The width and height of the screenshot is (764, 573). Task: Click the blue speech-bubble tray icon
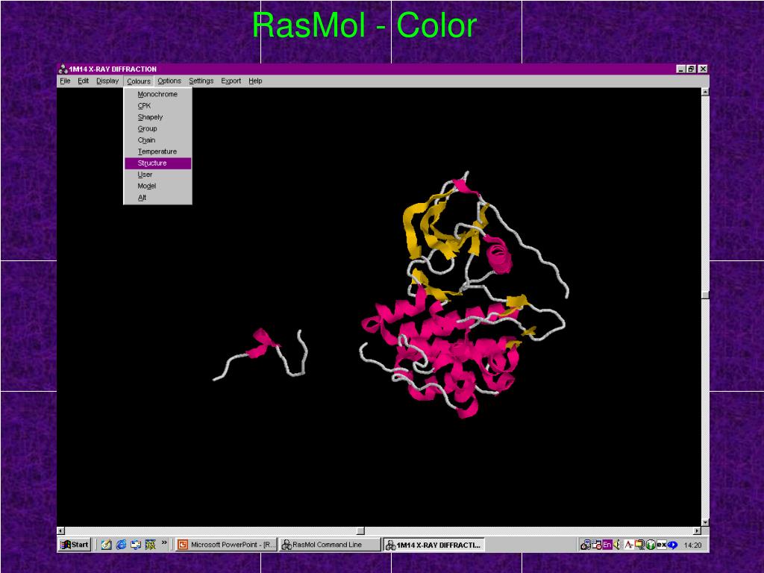672,545
